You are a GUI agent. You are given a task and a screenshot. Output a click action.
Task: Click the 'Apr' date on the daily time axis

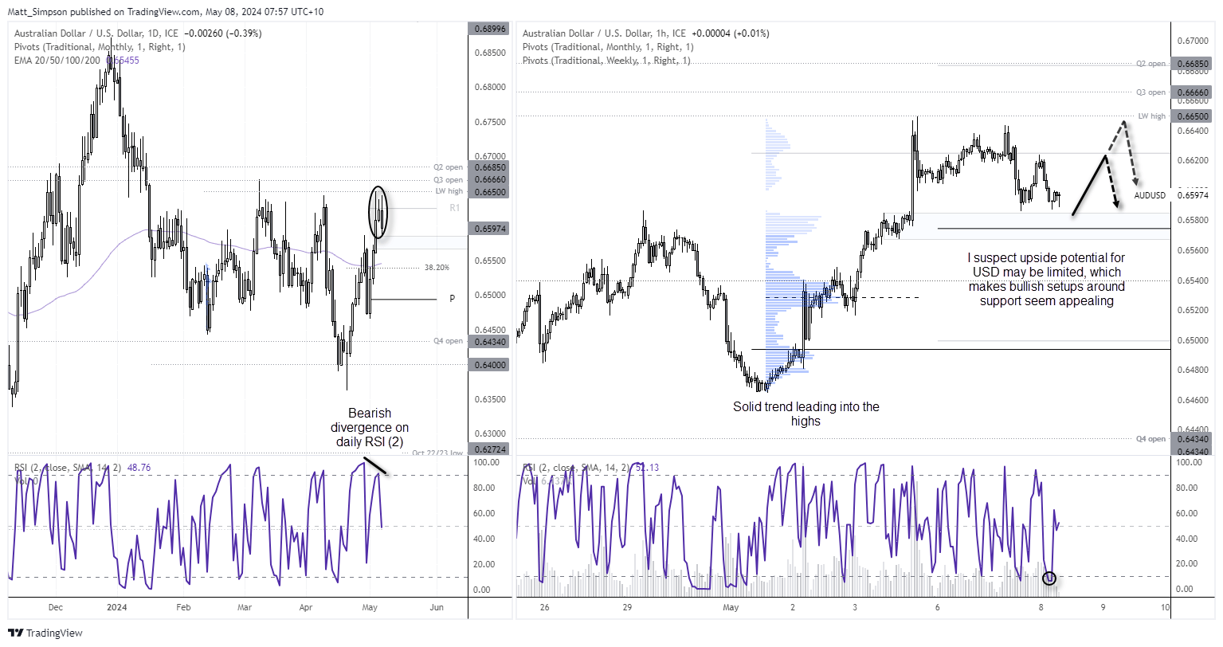tap(306, 607)
